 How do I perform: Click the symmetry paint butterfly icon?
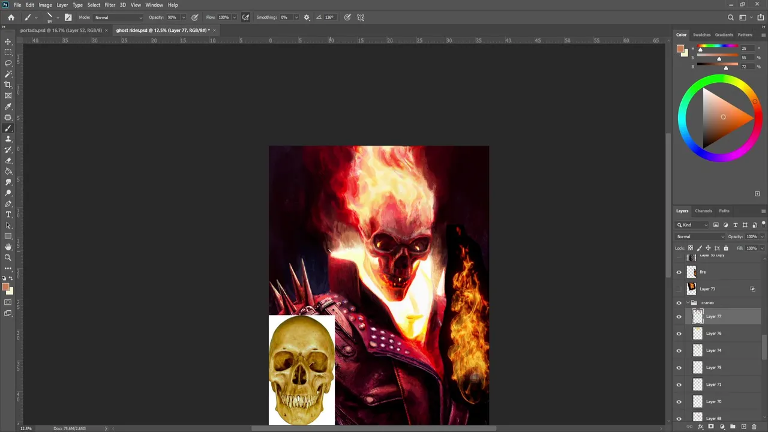point(361,17)
